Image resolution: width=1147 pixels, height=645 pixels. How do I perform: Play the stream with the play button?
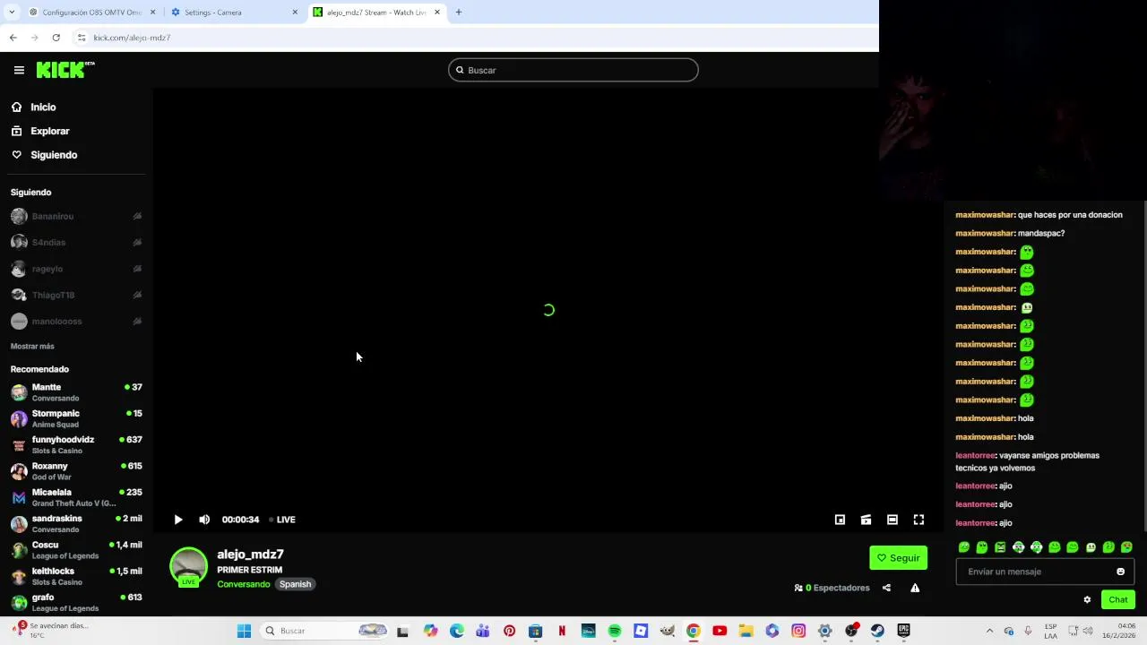[x=178, y=520]
